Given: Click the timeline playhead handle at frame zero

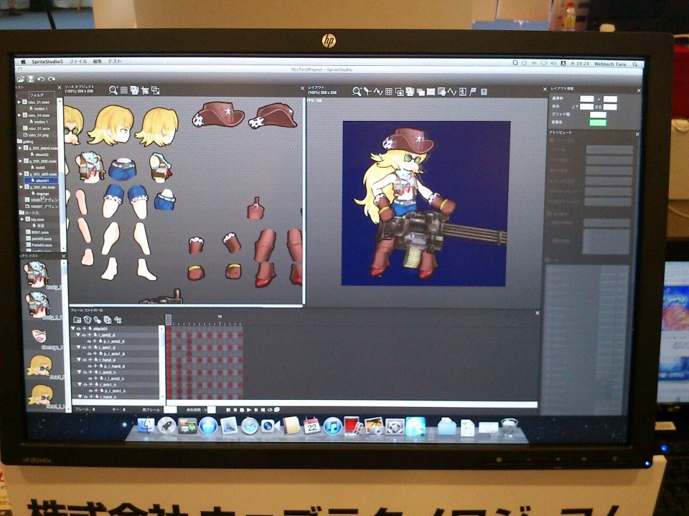Looking at the screenshot, I should click(168, 320).
